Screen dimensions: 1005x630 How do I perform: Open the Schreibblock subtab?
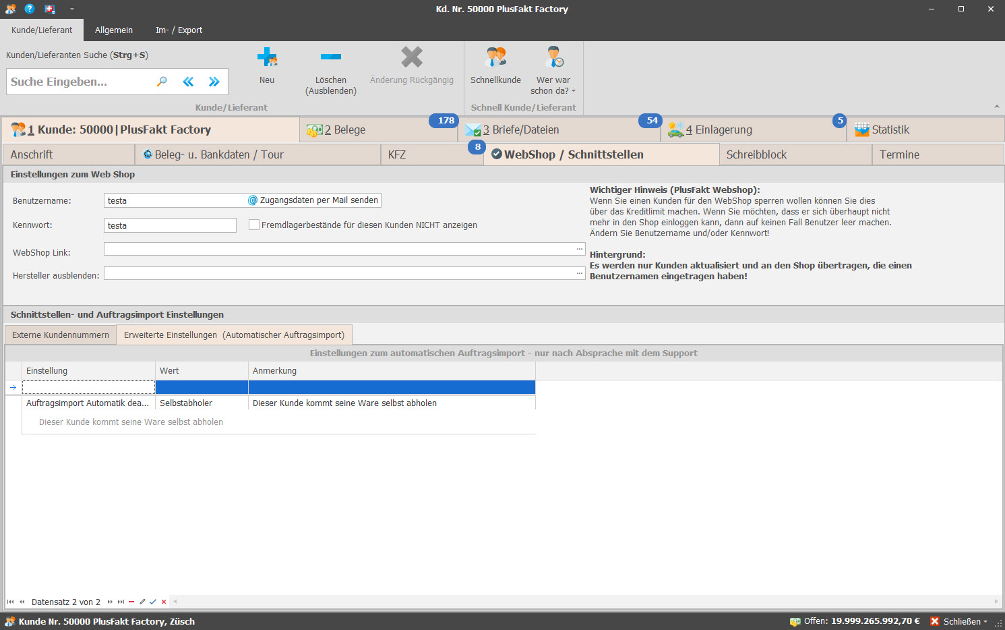point(795,154)
